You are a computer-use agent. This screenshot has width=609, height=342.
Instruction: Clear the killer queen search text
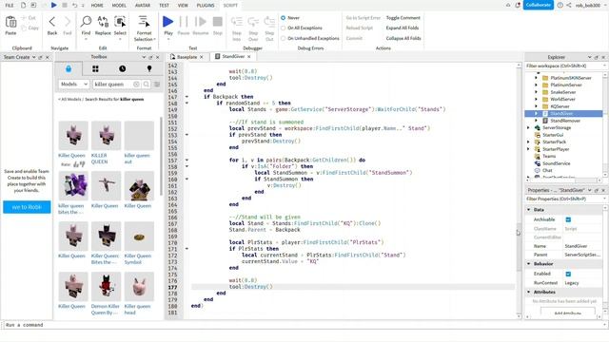pos(136,85)
